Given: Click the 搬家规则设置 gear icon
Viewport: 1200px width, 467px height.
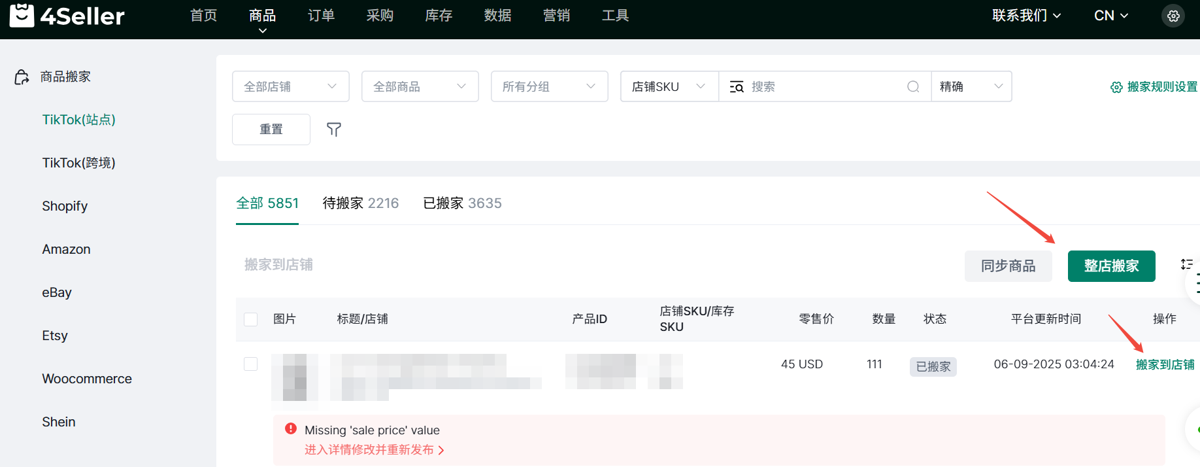Looking at the screenshot, I should pyautogui.click(x=1116, y=87).
